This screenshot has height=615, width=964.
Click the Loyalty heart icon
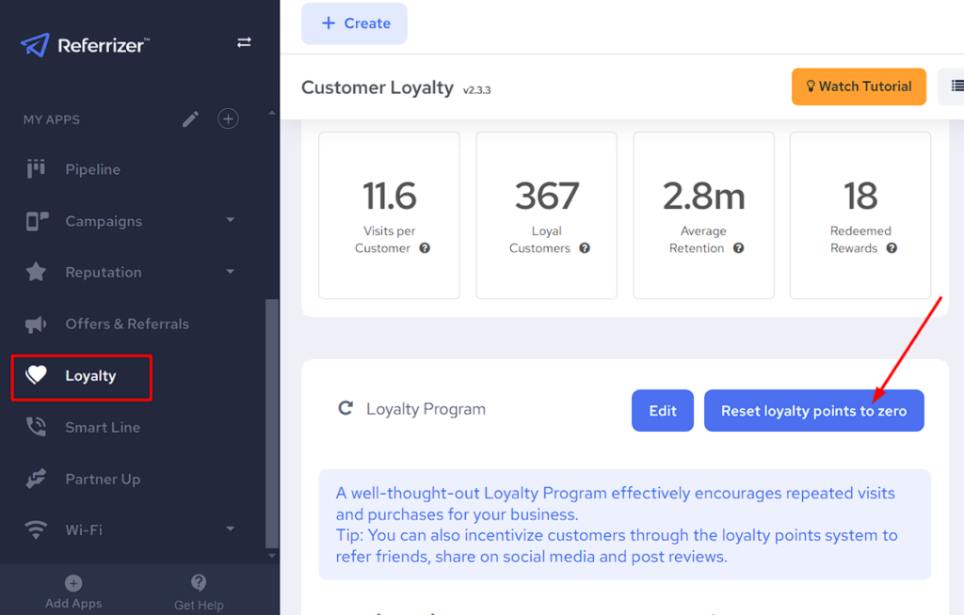[36, 375]
